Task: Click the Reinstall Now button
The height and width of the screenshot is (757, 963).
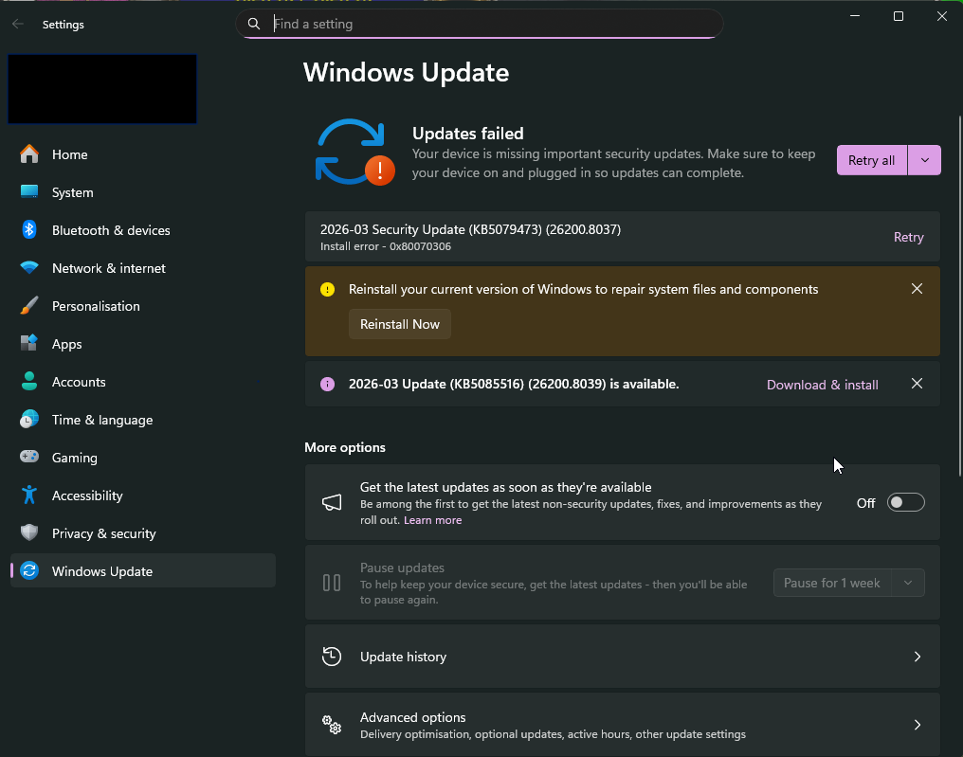Action: click(400, 324)
